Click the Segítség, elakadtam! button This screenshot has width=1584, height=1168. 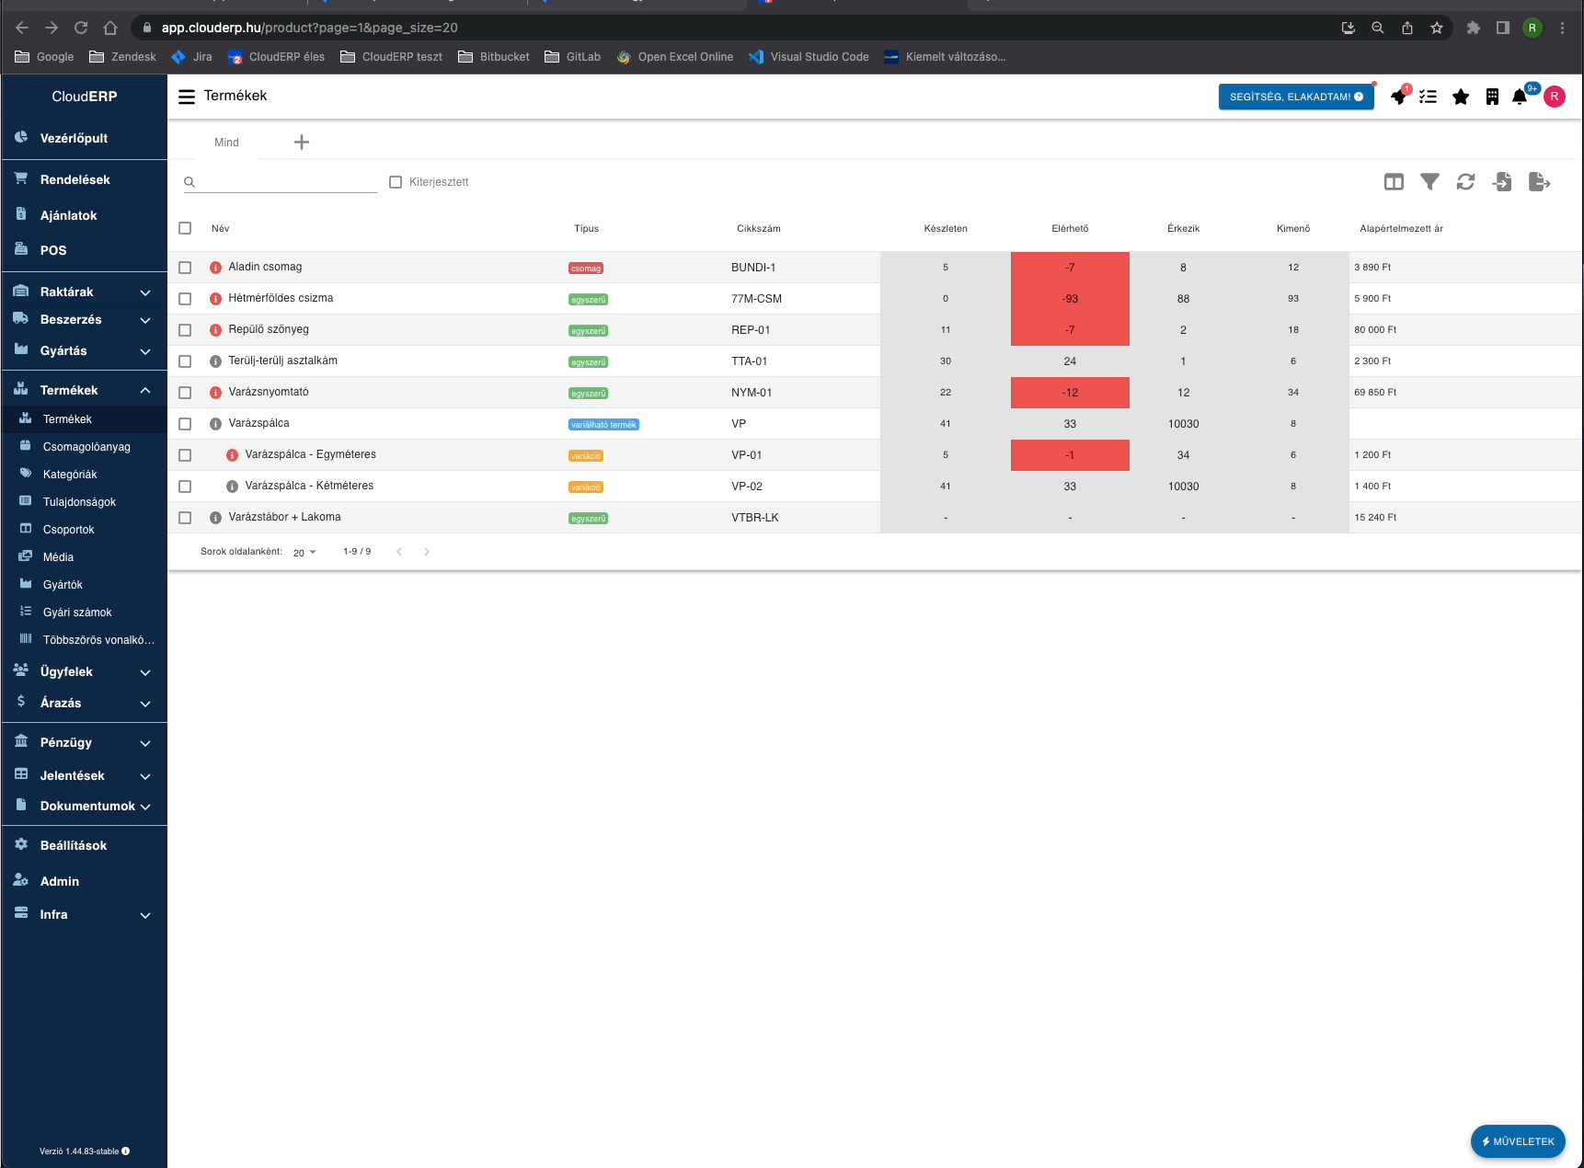(1295, 97)
